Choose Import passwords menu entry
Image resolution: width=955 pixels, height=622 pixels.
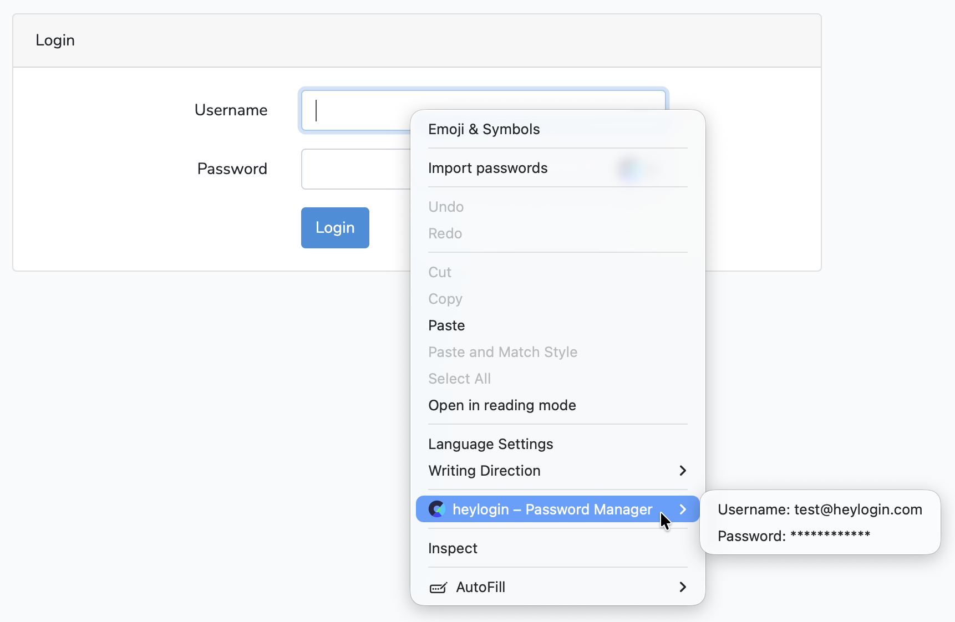[487, 168]
